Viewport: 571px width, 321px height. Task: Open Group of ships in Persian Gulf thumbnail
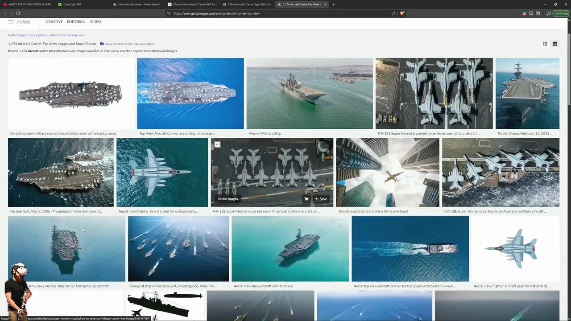point(178,249)
